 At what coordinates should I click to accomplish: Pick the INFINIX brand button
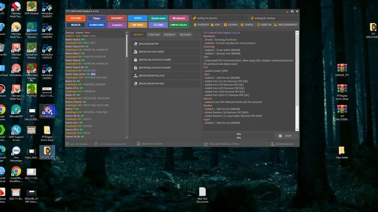click(x=138, y=25)
